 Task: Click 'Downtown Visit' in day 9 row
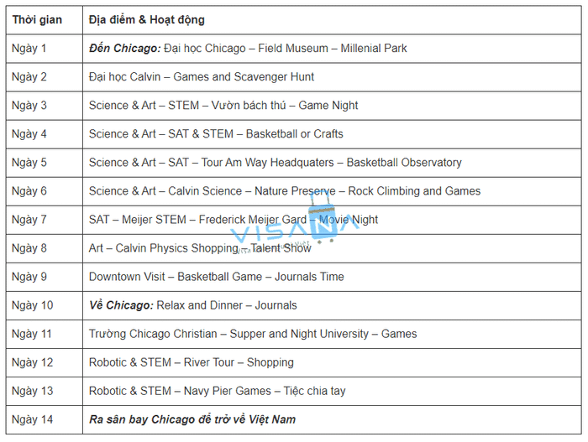pos(127,277)
